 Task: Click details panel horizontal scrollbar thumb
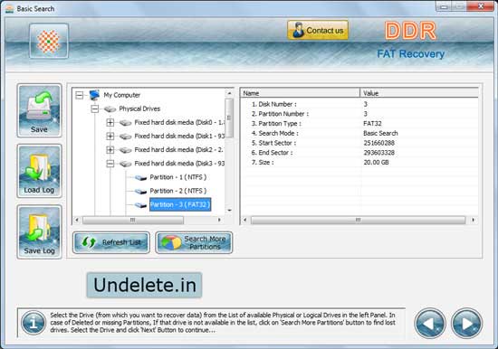tap(358, 220)
